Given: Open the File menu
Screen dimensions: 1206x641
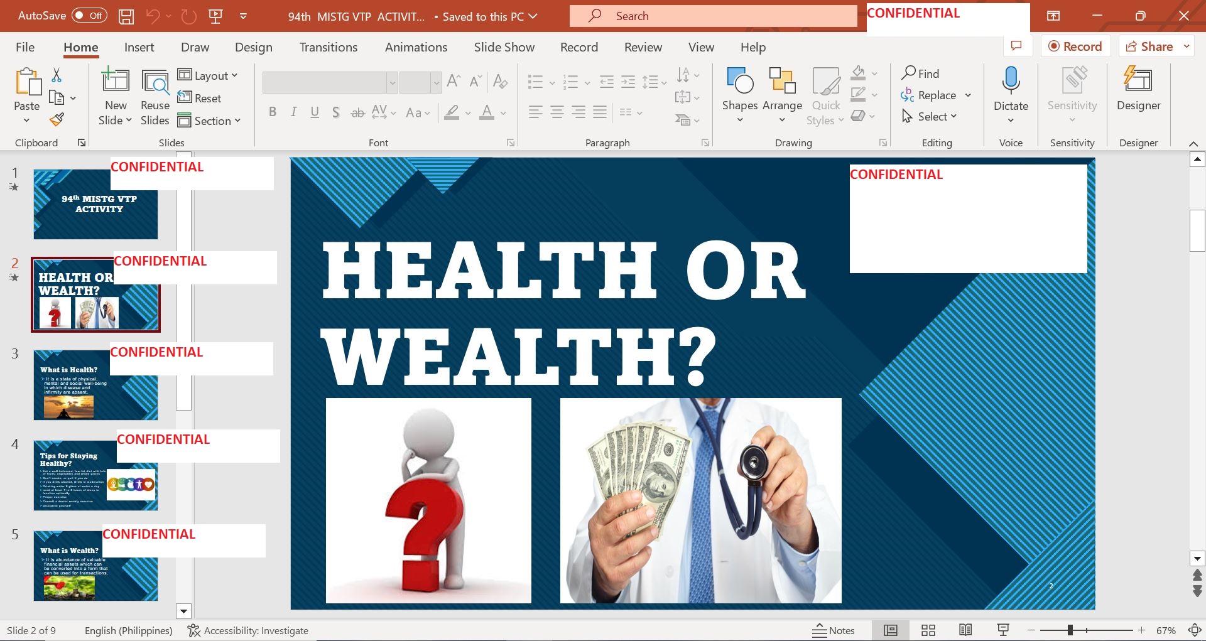Looking at the screenshot, I should point(25,47).
